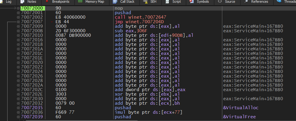This screenshot has height=121, width=296.
Task: Click the &VirtualFree comment
Action: [240, 117]
